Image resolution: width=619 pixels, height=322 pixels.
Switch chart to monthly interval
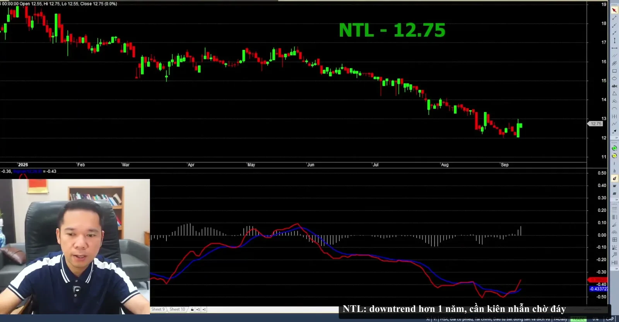pyautogui.click(x=614, y=194)
